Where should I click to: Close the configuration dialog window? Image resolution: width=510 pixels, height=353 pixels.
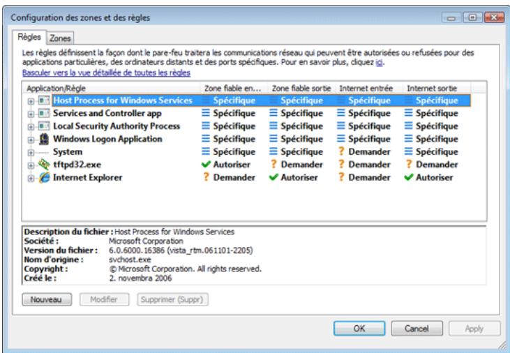(494, 17)
